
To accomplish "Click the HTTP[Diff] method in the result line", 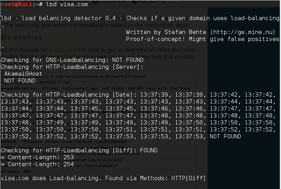I will tap(188, 178).
